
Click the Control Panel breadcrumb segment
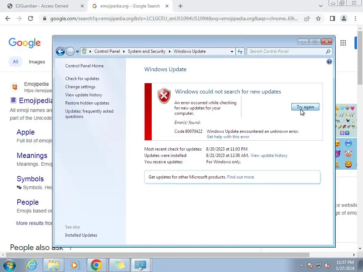click(x=107, y=51)
